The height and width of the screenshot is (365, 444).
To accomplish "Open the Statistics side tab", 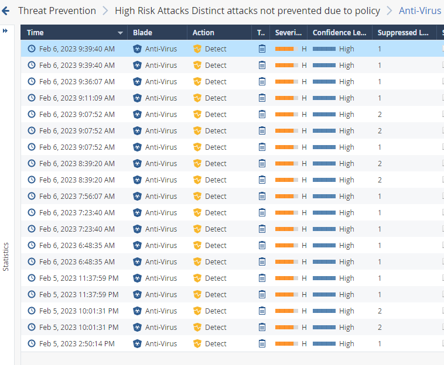I will [6, 257].
